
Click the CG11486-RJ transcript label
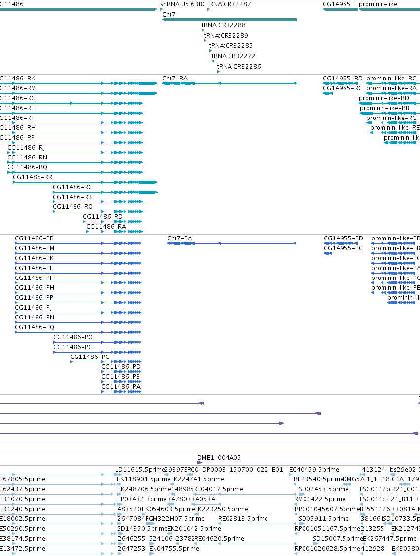click(x=26, y=148)
